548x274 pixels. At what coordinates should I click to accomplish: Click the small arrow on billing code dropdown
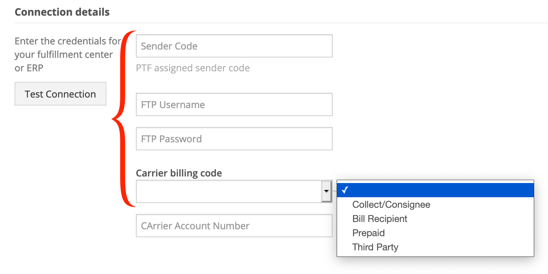[326, 191]
